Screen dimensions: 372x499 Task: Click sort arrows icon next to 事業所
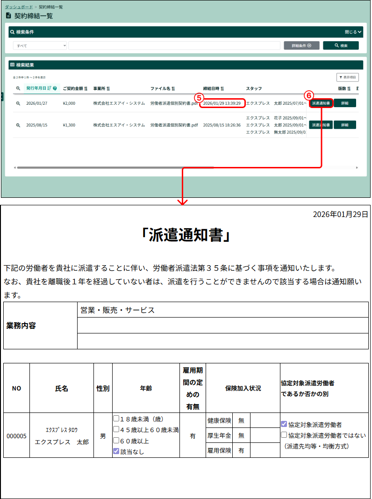(x=108, y=88)
